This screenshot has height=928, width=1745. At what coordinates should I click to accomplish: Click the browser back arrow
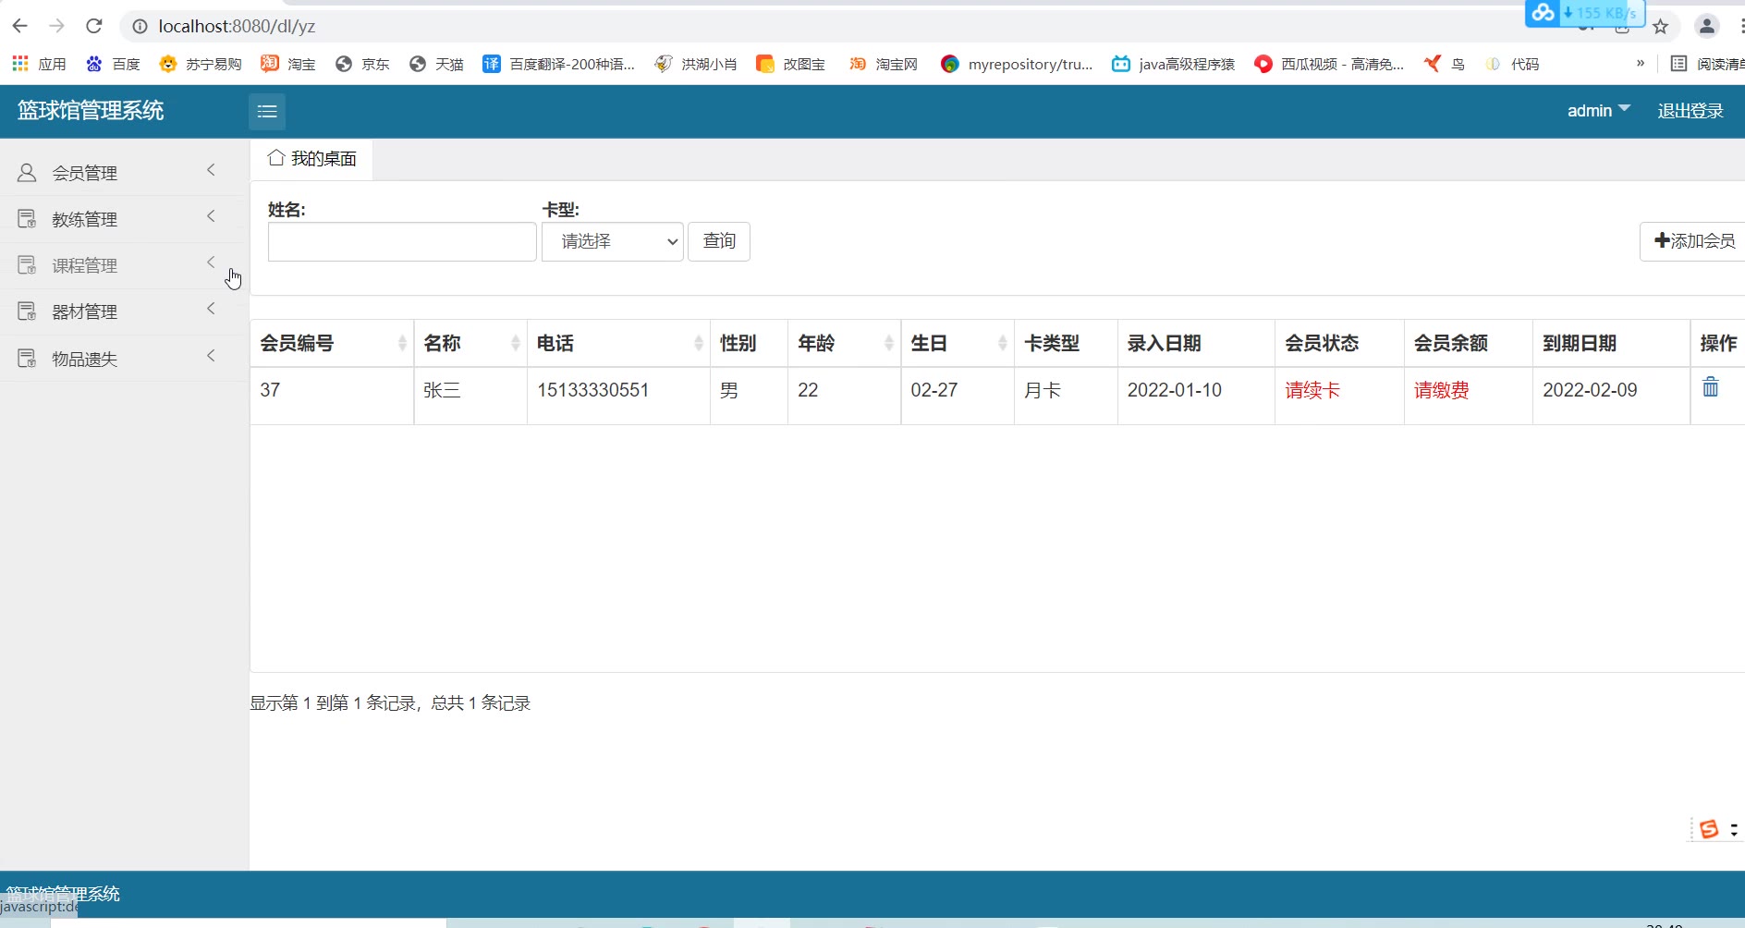click(19, 26)
